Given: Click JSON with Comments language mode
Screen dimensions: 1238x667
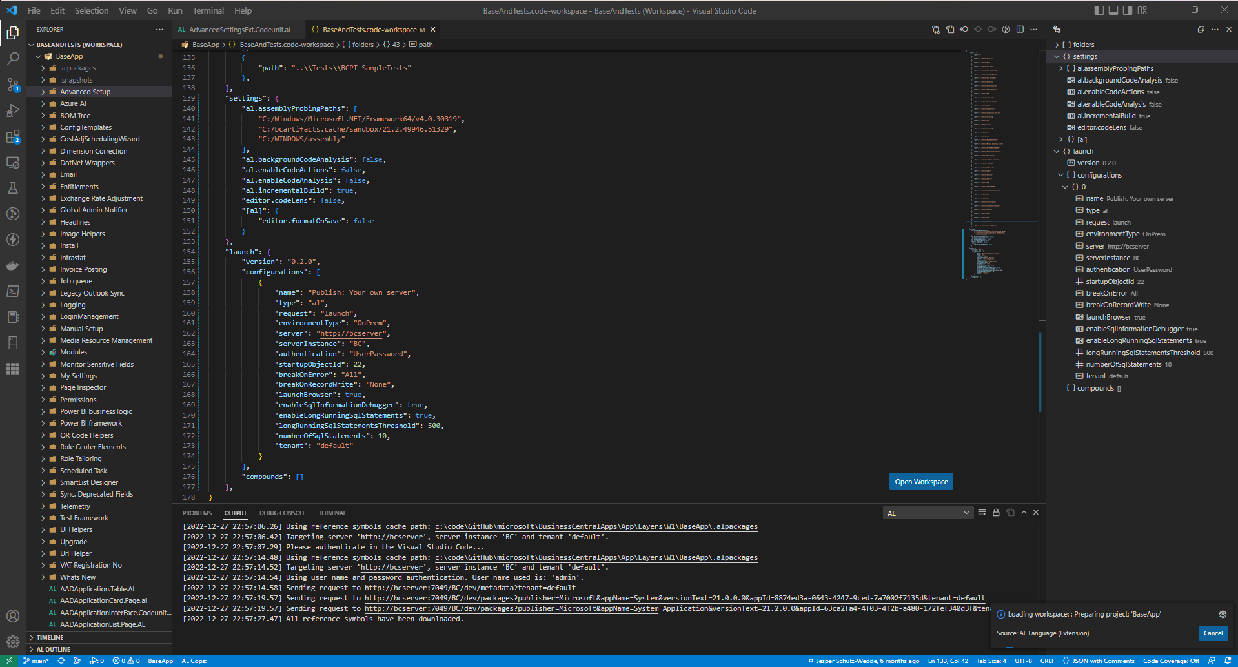Looking at the screenshot, I should pos(1099,661).
